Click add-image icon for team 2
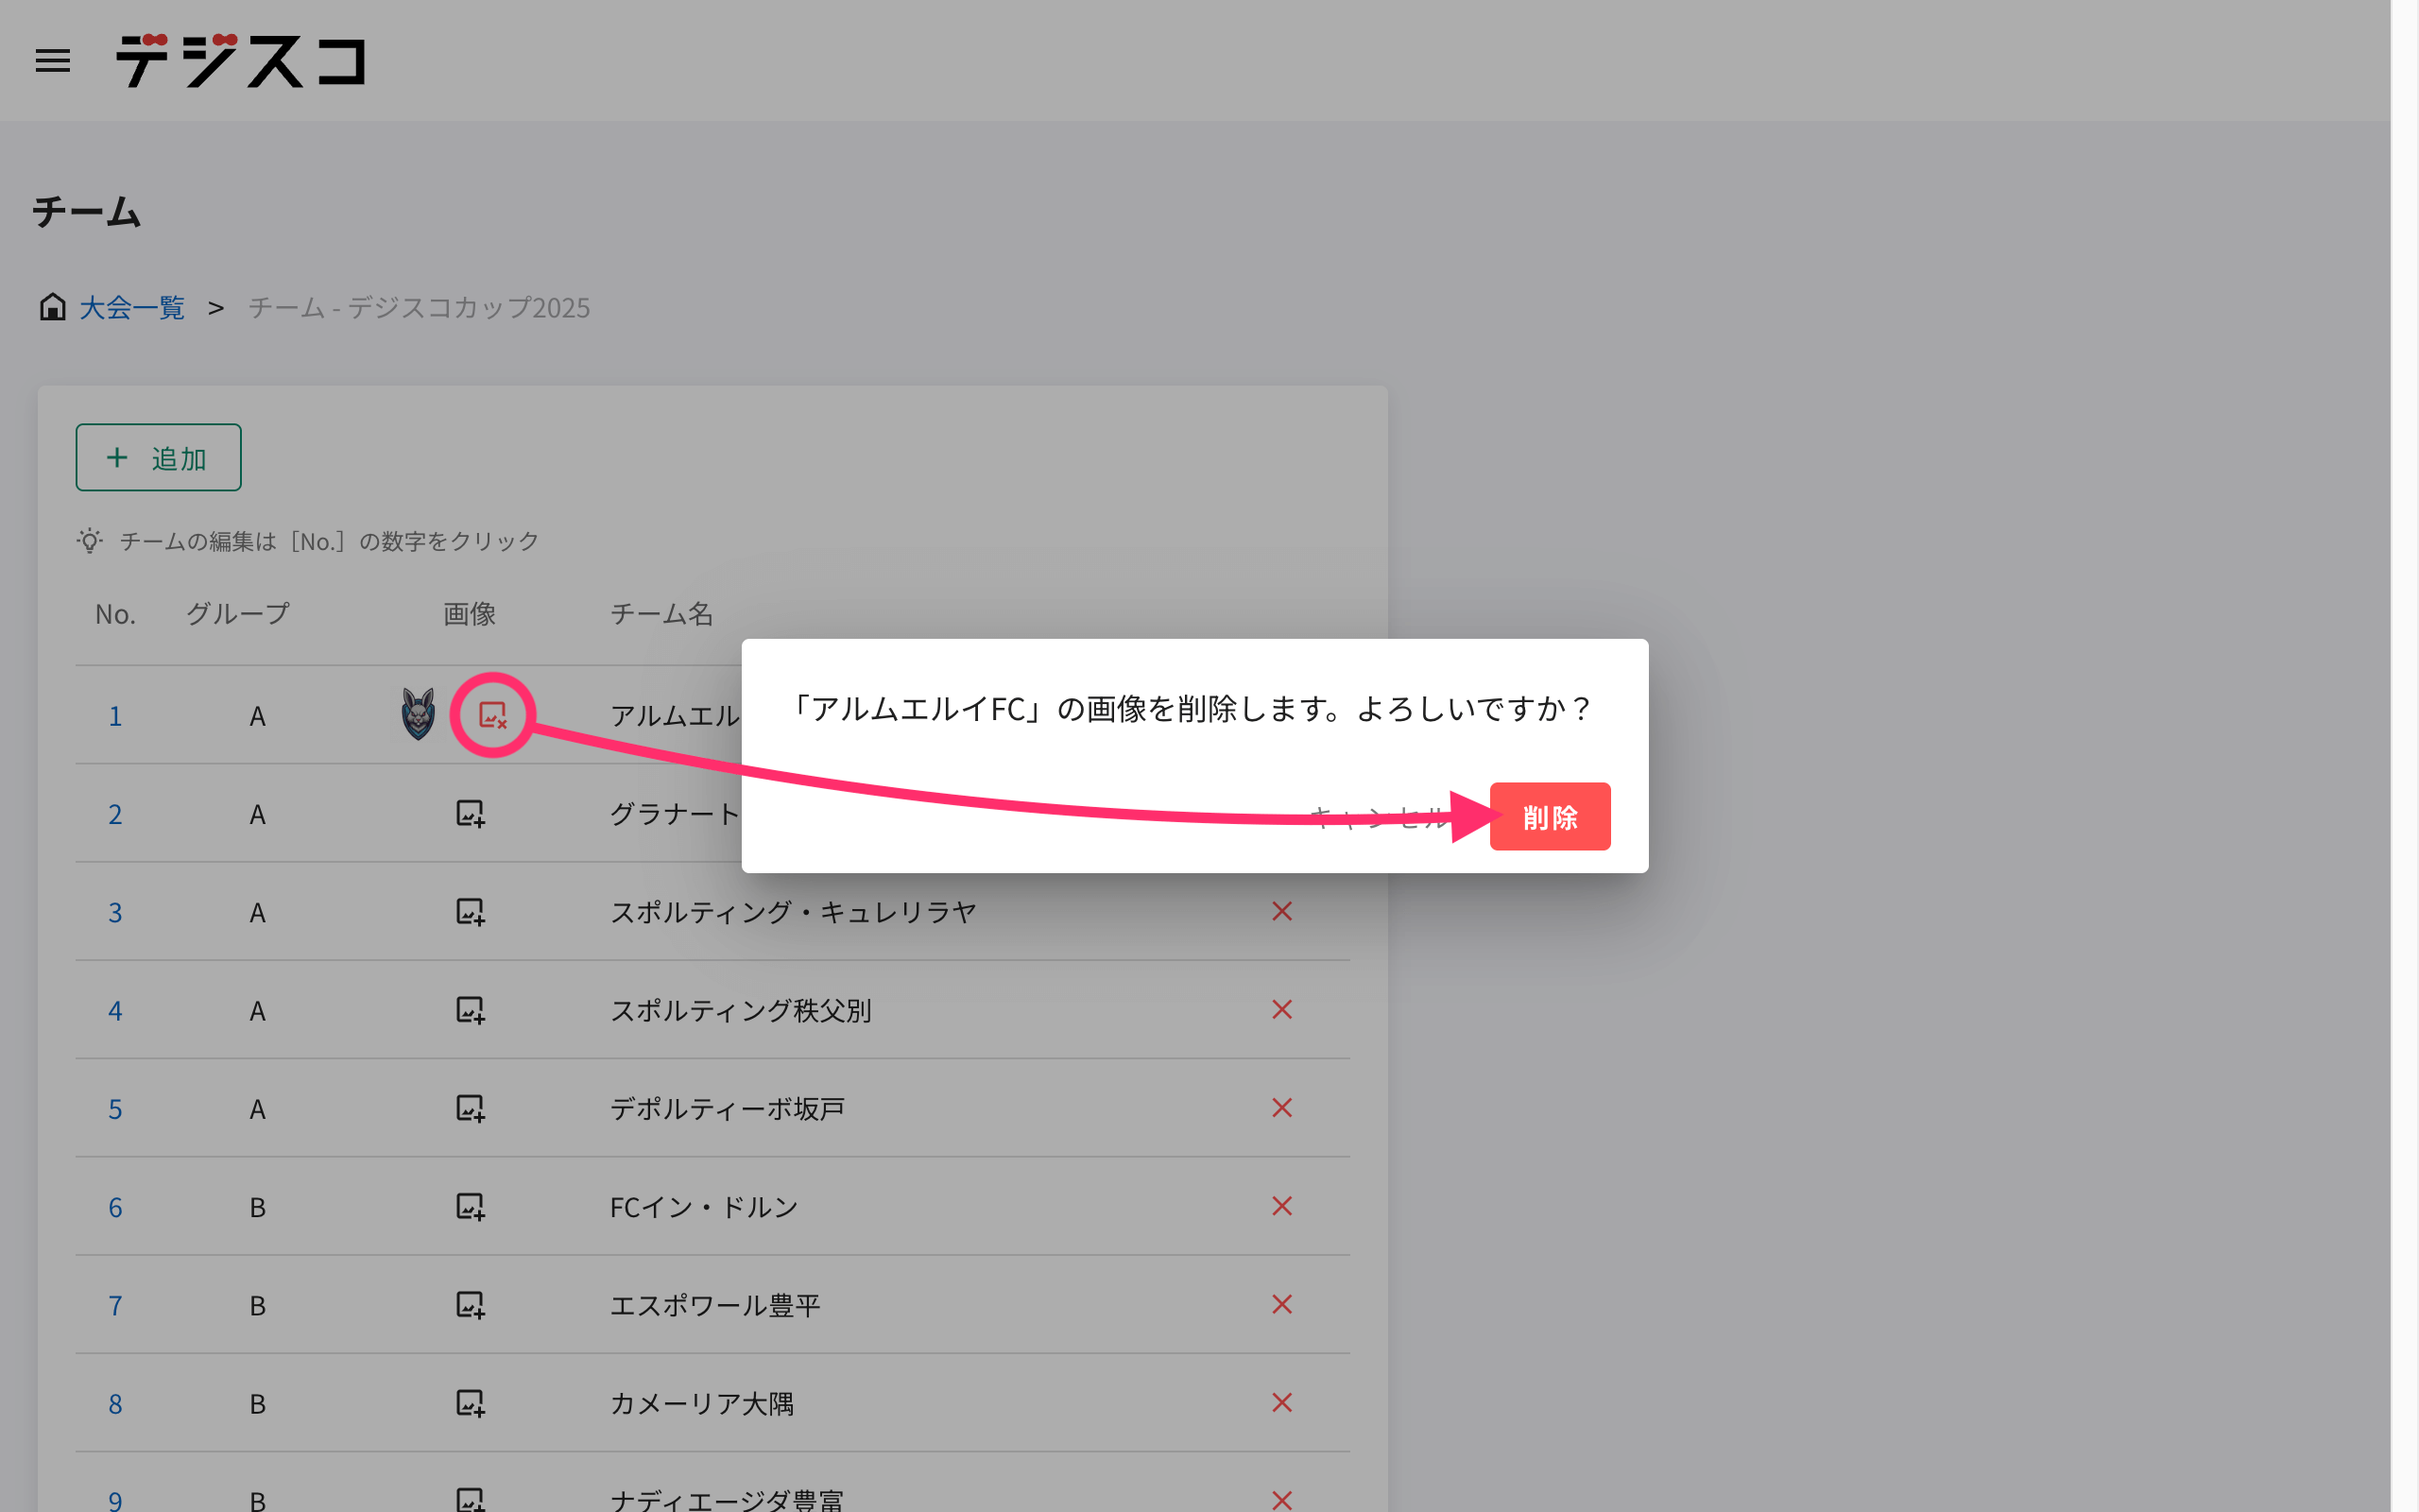This screenshot has height=1512, width=2419. pos(470,813)
